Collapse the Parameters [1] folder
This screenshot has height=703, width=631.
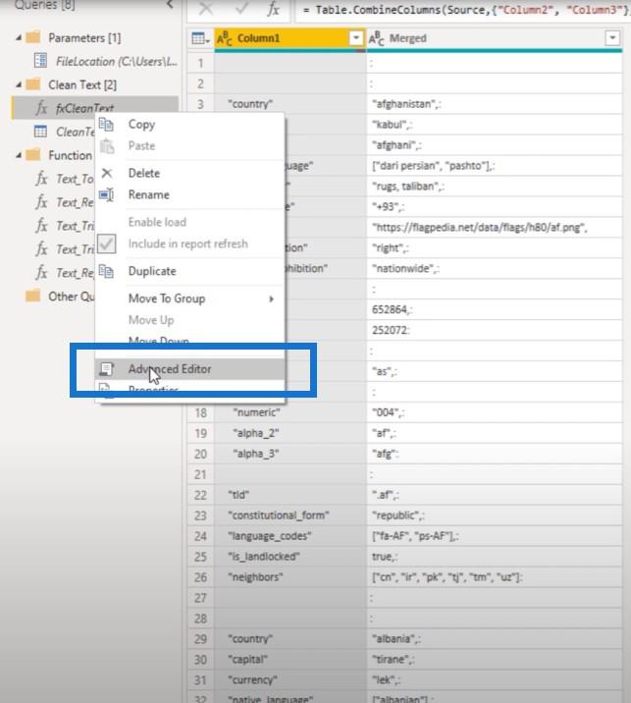(19, 38)
